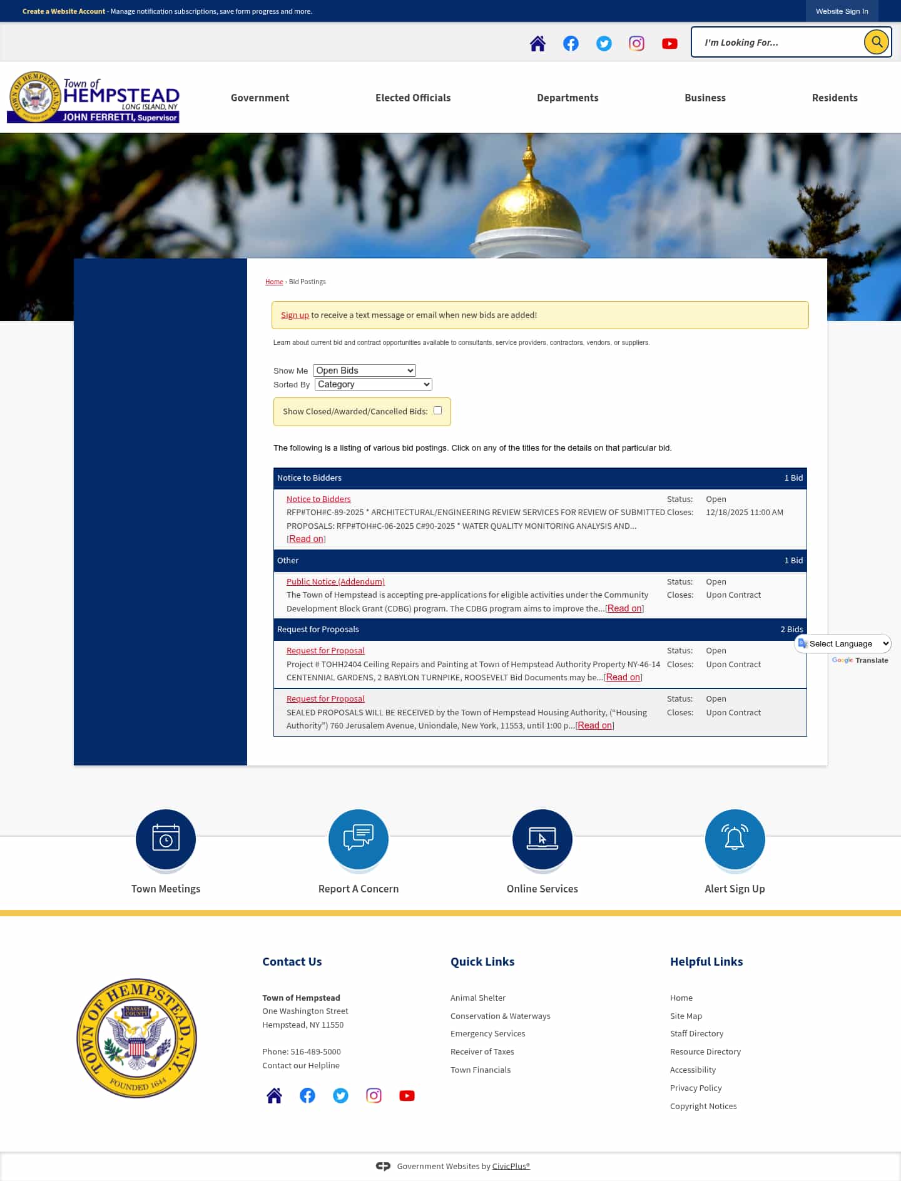Click the yellow search magnifier button
The height and width of the screenshot is (1181, 901).
[877, 42]
